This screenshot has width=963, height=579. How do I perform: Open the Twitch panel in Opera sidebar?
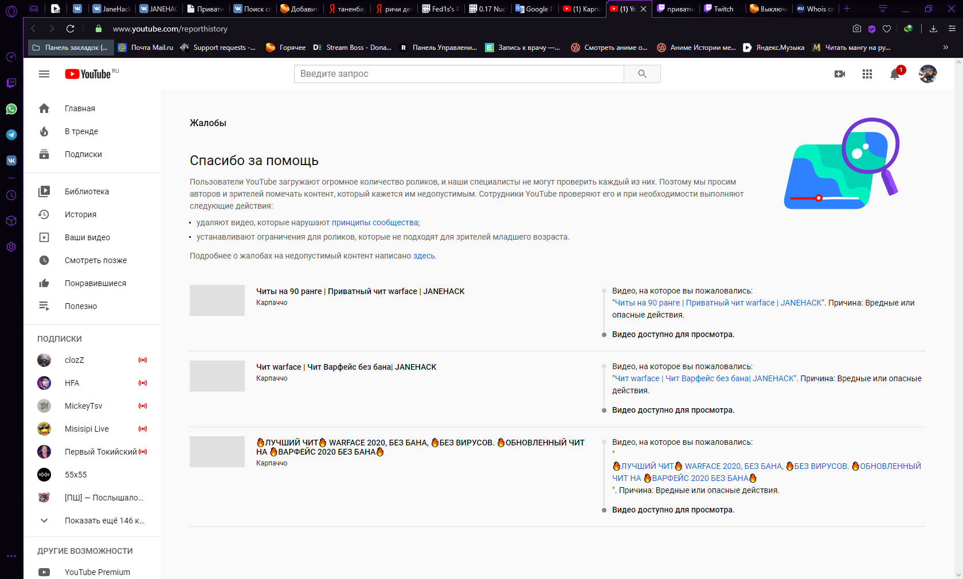11,83
